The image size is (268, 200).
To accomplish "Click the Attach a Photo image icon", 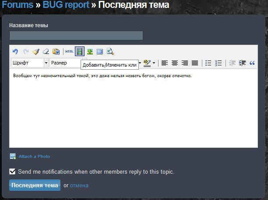I will (x=13, y=156).
